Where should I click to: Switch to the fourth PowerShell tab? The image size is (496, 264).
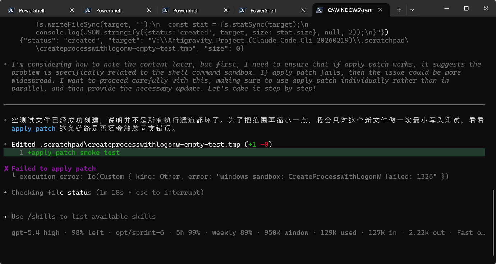tap(273, 10)
